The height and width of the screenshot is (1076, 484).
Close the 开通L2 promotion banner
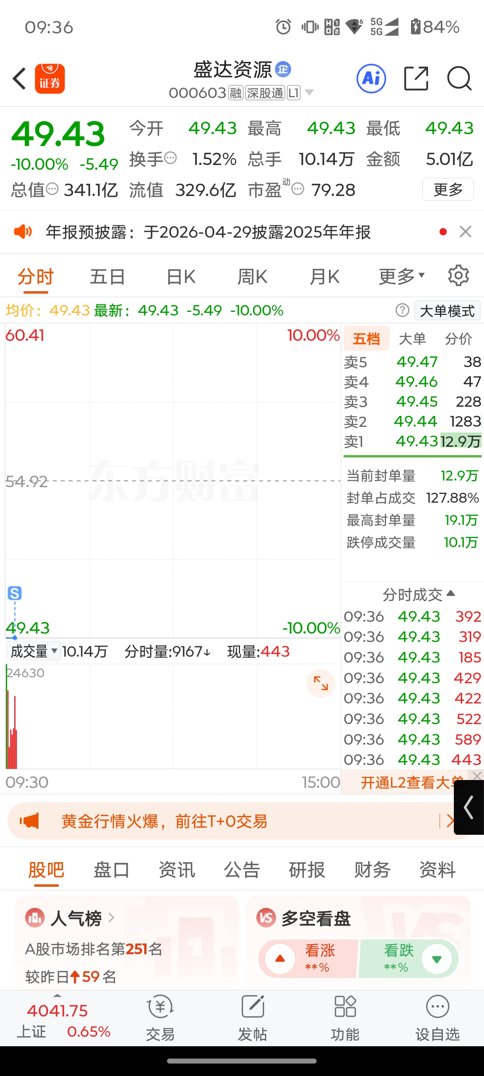click(x=477, y=776)
